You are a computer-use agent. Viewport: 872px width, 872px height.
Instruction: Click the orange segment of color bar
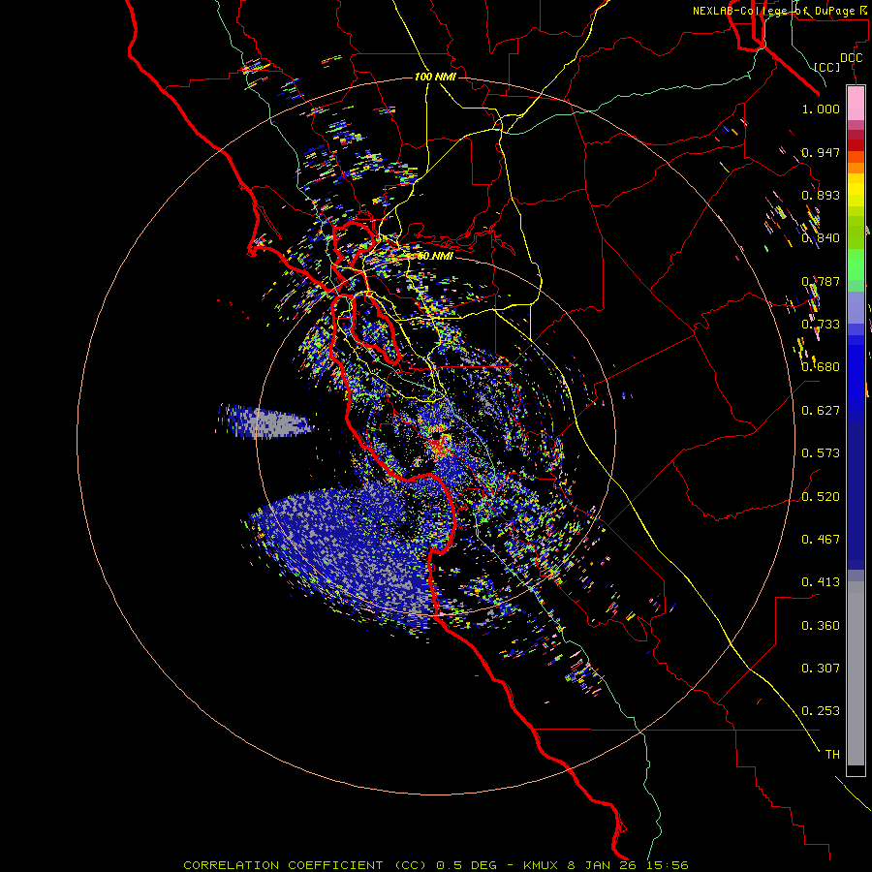(x=856, y=167)
